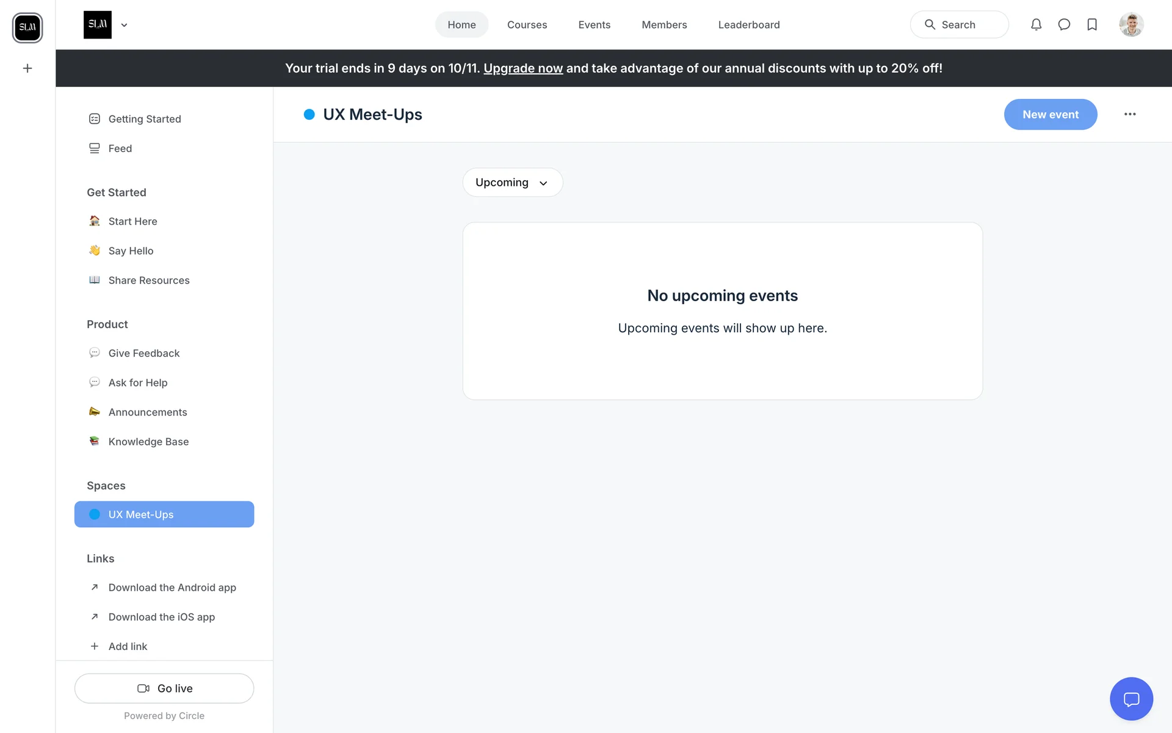
Task: Click the Go live button
Action: pyautogui.click(x=164, y=688)
